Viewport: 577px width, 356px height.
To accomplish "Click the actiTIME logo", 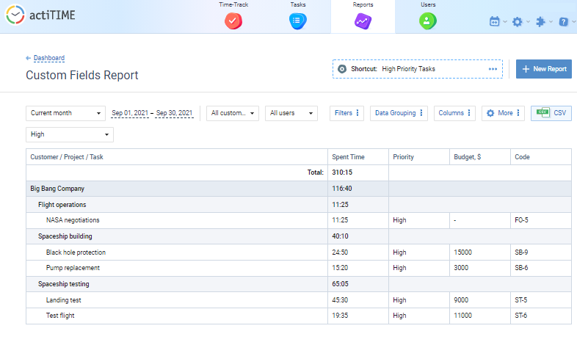I will pyautogui.click(x=40, y=15).
